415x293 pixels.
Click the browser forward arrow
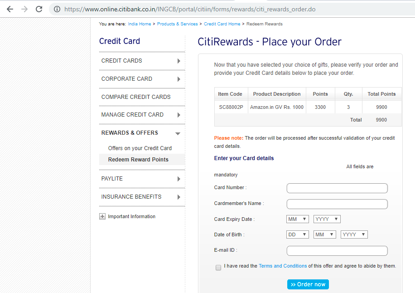pyautogui.click(x=24, y=9)
